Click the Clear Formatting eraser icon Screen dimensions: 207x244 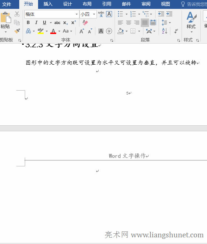[x=85, y=23]
